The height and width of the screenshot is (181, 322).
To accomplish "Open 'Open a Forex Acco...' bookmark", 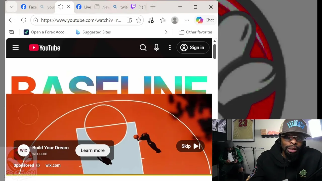I will pyautogui.click(x=46, y=32).
